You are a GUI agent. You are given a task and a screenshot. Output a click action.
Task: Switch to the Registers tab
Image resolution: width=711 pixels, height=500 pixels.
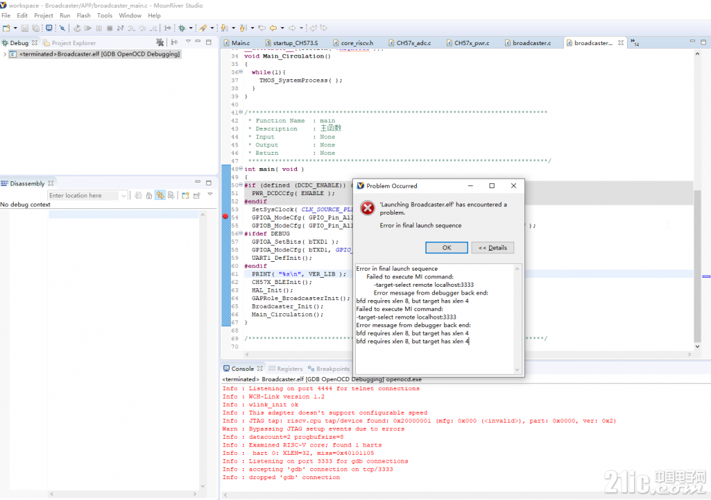(285, 369)
